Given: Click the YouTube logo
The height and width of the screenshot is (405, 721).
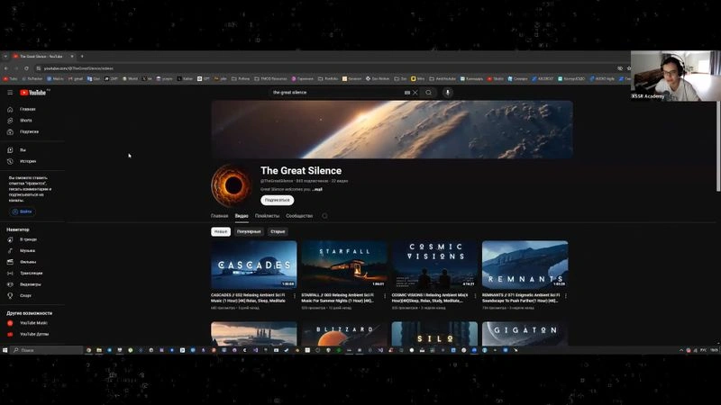Looking at the screenshot, I should 33,93.
